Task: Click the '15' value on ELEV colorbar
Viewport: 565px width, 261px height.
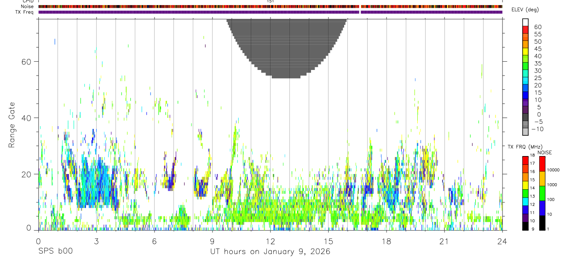Action: (538, 93)
